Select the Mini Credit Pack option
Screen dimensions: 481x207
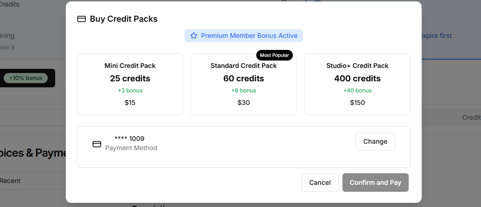tap(130, 84)
